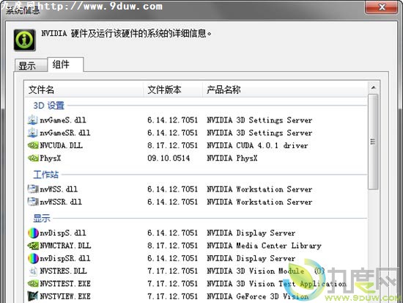
Task: Click NVCUDA.DLL version 8.17.12.7051
Action: pyautogui.click(x=172, y=145)
